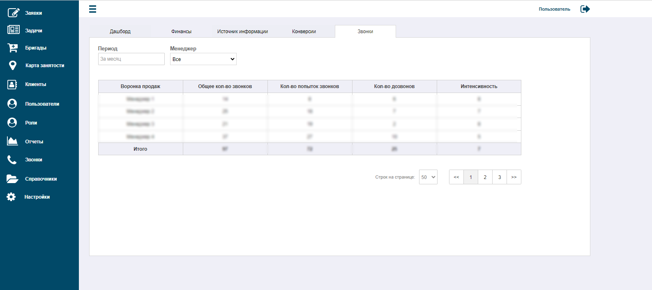Click the Настройки gear icon
The image size is (652, 290).
pyautogui.click(x=11, y=197)
